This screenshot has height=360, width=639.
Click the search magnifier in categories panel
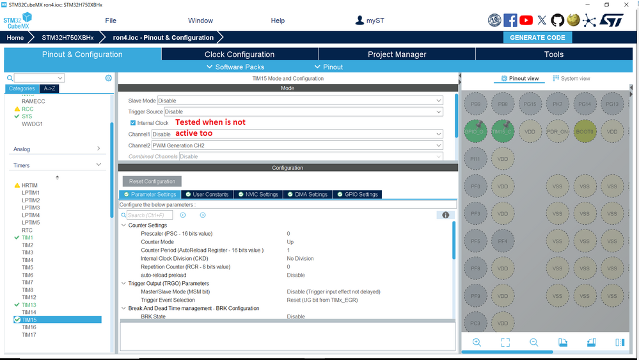10,78
